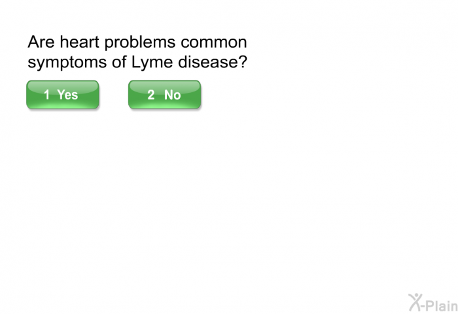
Task: Select the numeral 1 on the Yes button
Action: click(46, 95)
